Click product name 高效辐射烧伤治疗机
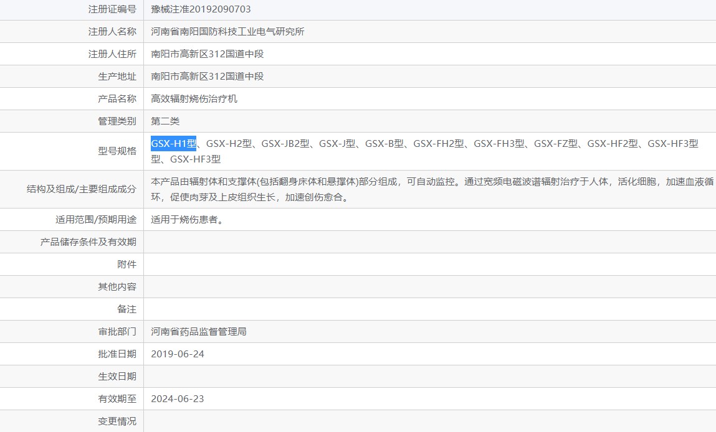The image size is (716, 432). (194, 98)
